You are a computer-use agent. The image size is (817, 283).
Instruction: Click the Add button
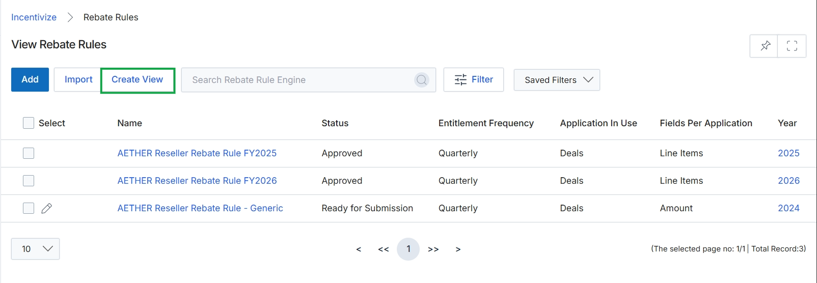click(30, 79)
